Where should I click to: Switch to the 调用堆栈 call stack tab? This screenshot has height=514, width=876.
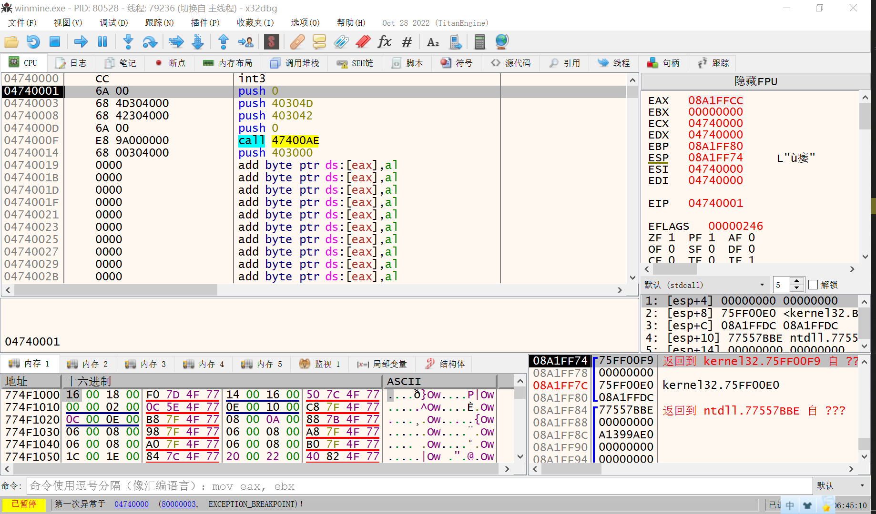(x=295, y=63)
